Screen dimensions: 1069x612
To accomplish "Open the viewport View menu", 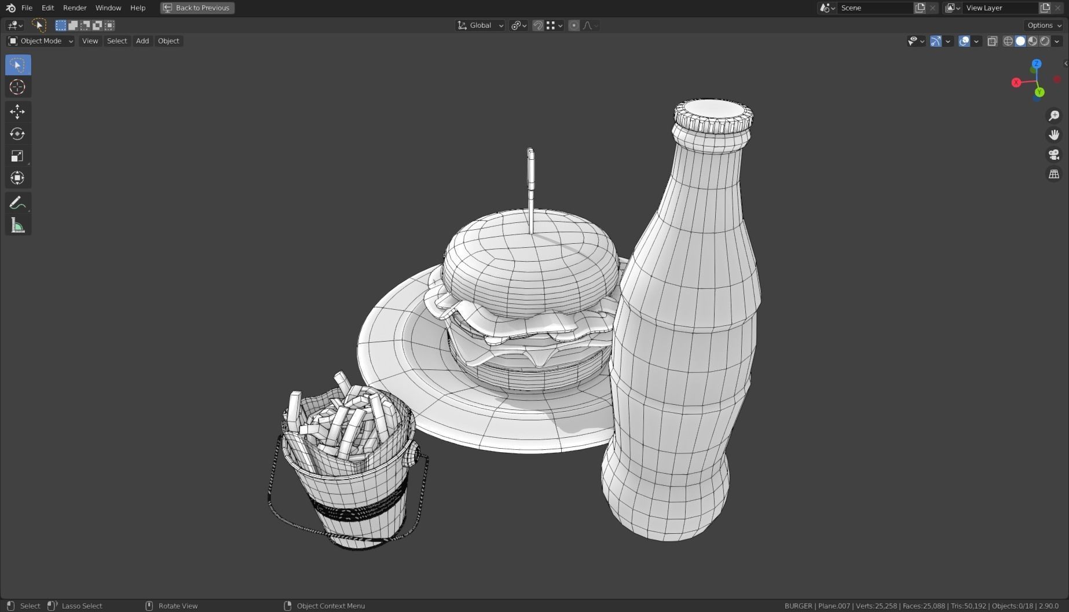I will pos(90,41).
